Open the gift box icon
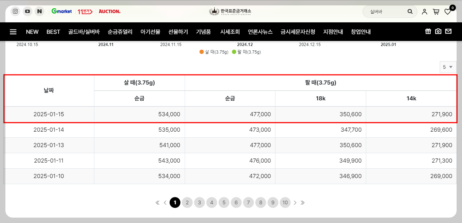 pos(428,31)
